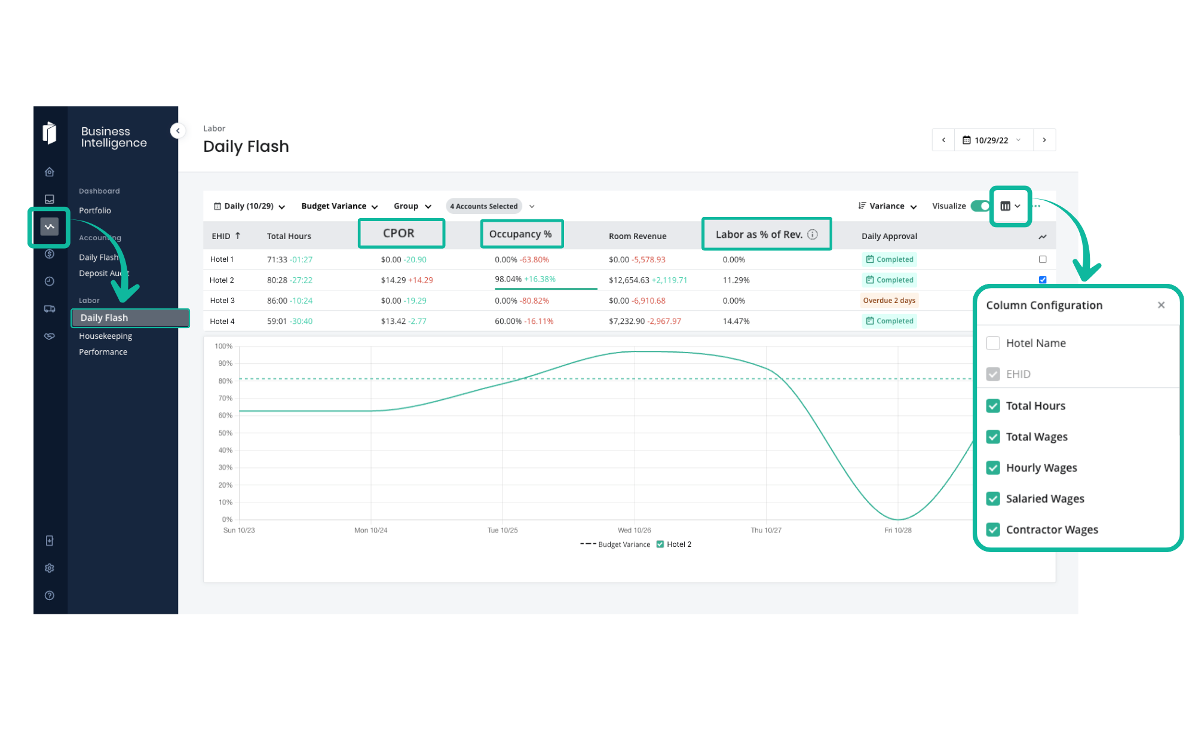Screen dimensions: 1195x747
Task: Open Housekeeping in the Labor menu
Action: coord(106,336)
